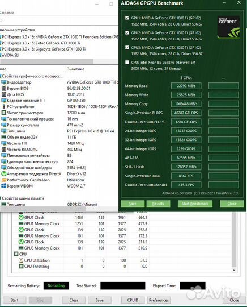The image size is (247, 307).
Task: Click the Дата BIOS chip icon
Action: point(4,94)
